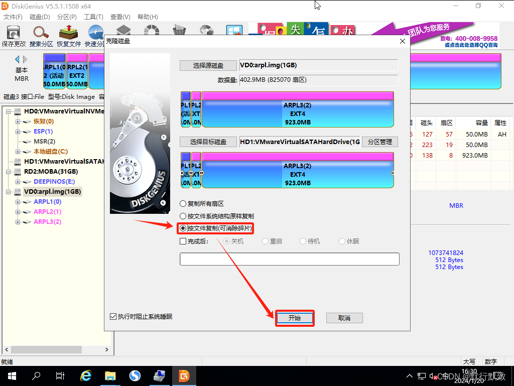Click the 磁头 column header
Screen dimensions: 514x386
[426, 123]
